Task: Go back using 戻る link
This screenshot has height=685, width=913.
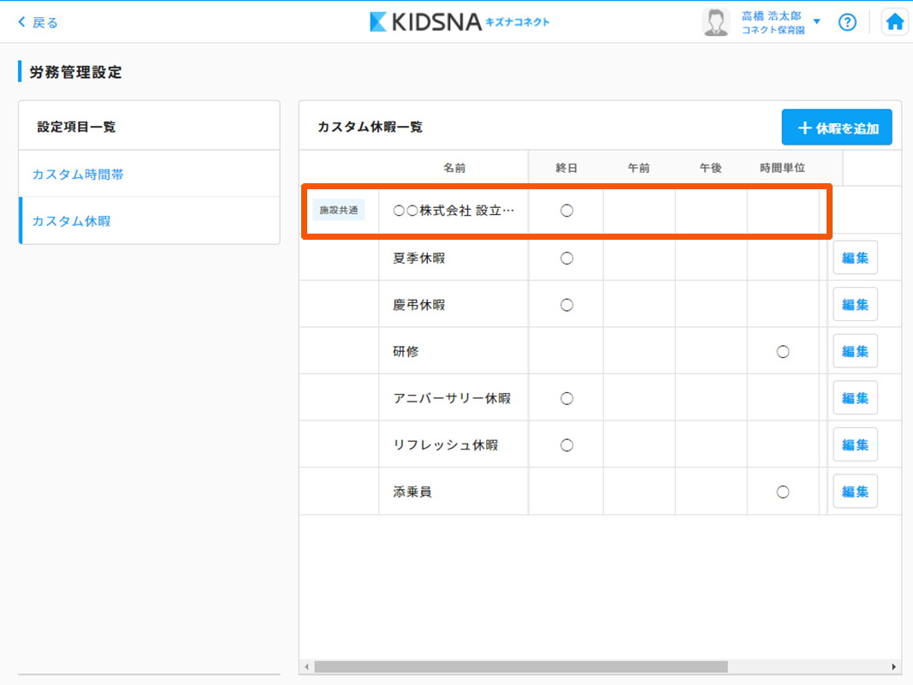Action: click(39, 22)
